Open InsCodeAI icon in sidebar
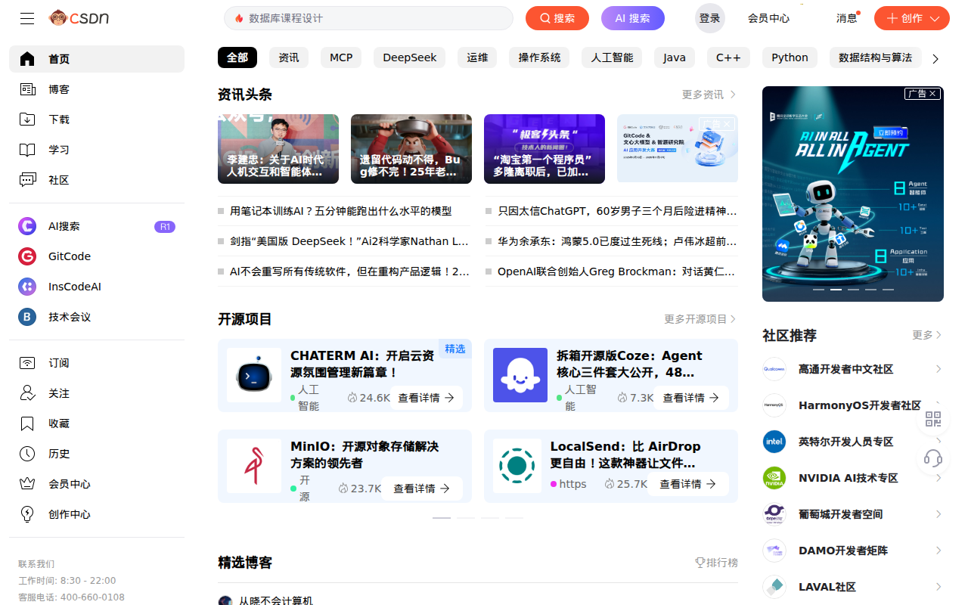Screen dimensions: 968x605 pyautogui.click(x=27, y=287)
